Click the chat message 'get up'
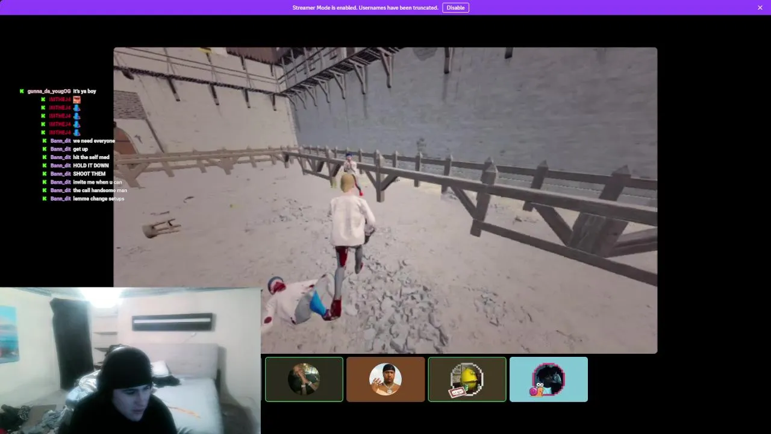Screen dimensions: 771x434 tap(80, 149)
